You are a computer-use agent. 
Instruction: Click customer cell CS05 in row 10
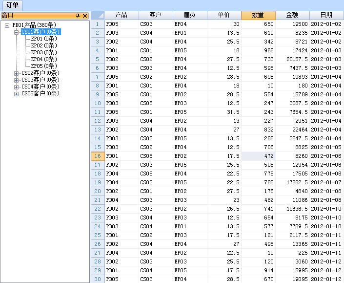pyautogui.click(x=156, y=103)
